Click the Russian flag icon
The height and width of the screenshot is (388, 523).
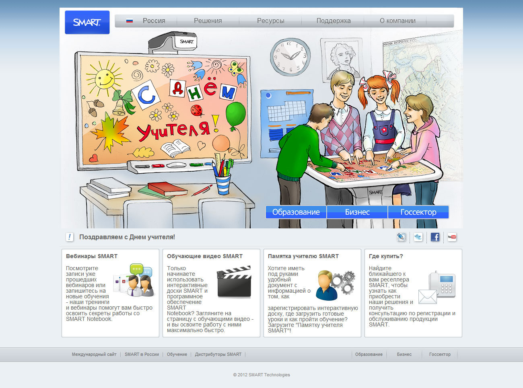point(130,21)
